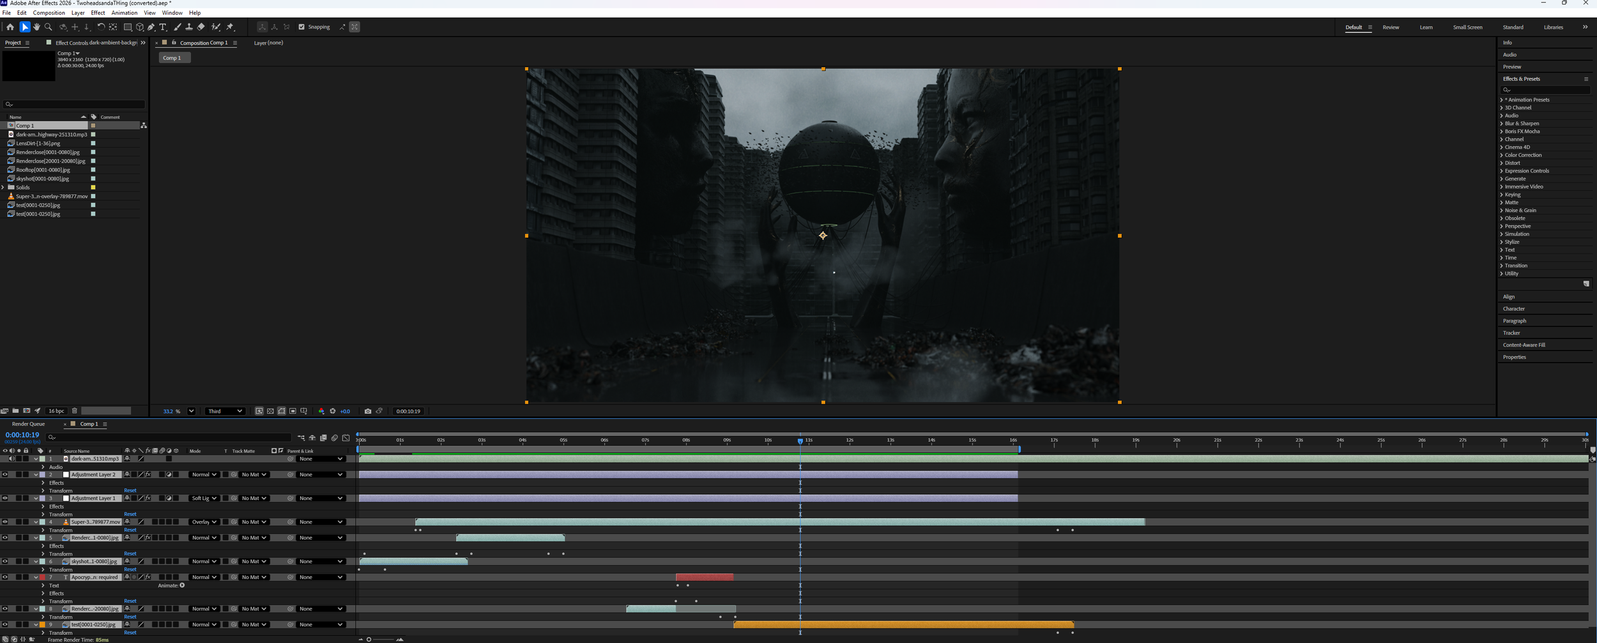Image resolution: width=1597 pixels, height=643 pixels.
Task: Switch to the Render Queue tab
Action: point(29,423)
